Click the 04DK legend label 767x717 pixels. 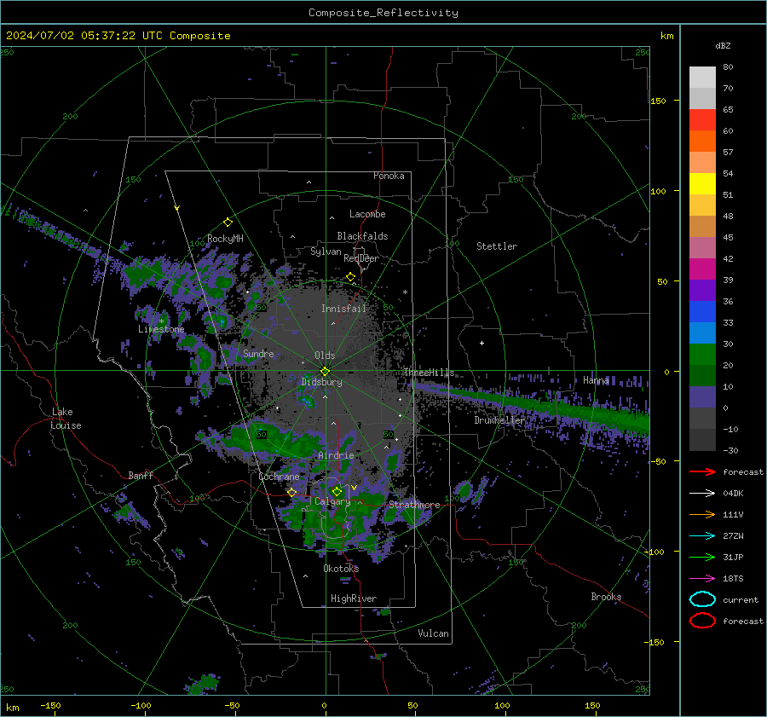point(733,494)
